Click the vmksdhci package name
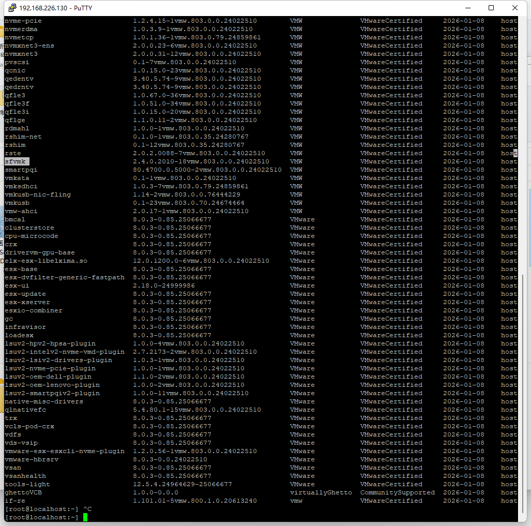 click(x=21, y=187)
